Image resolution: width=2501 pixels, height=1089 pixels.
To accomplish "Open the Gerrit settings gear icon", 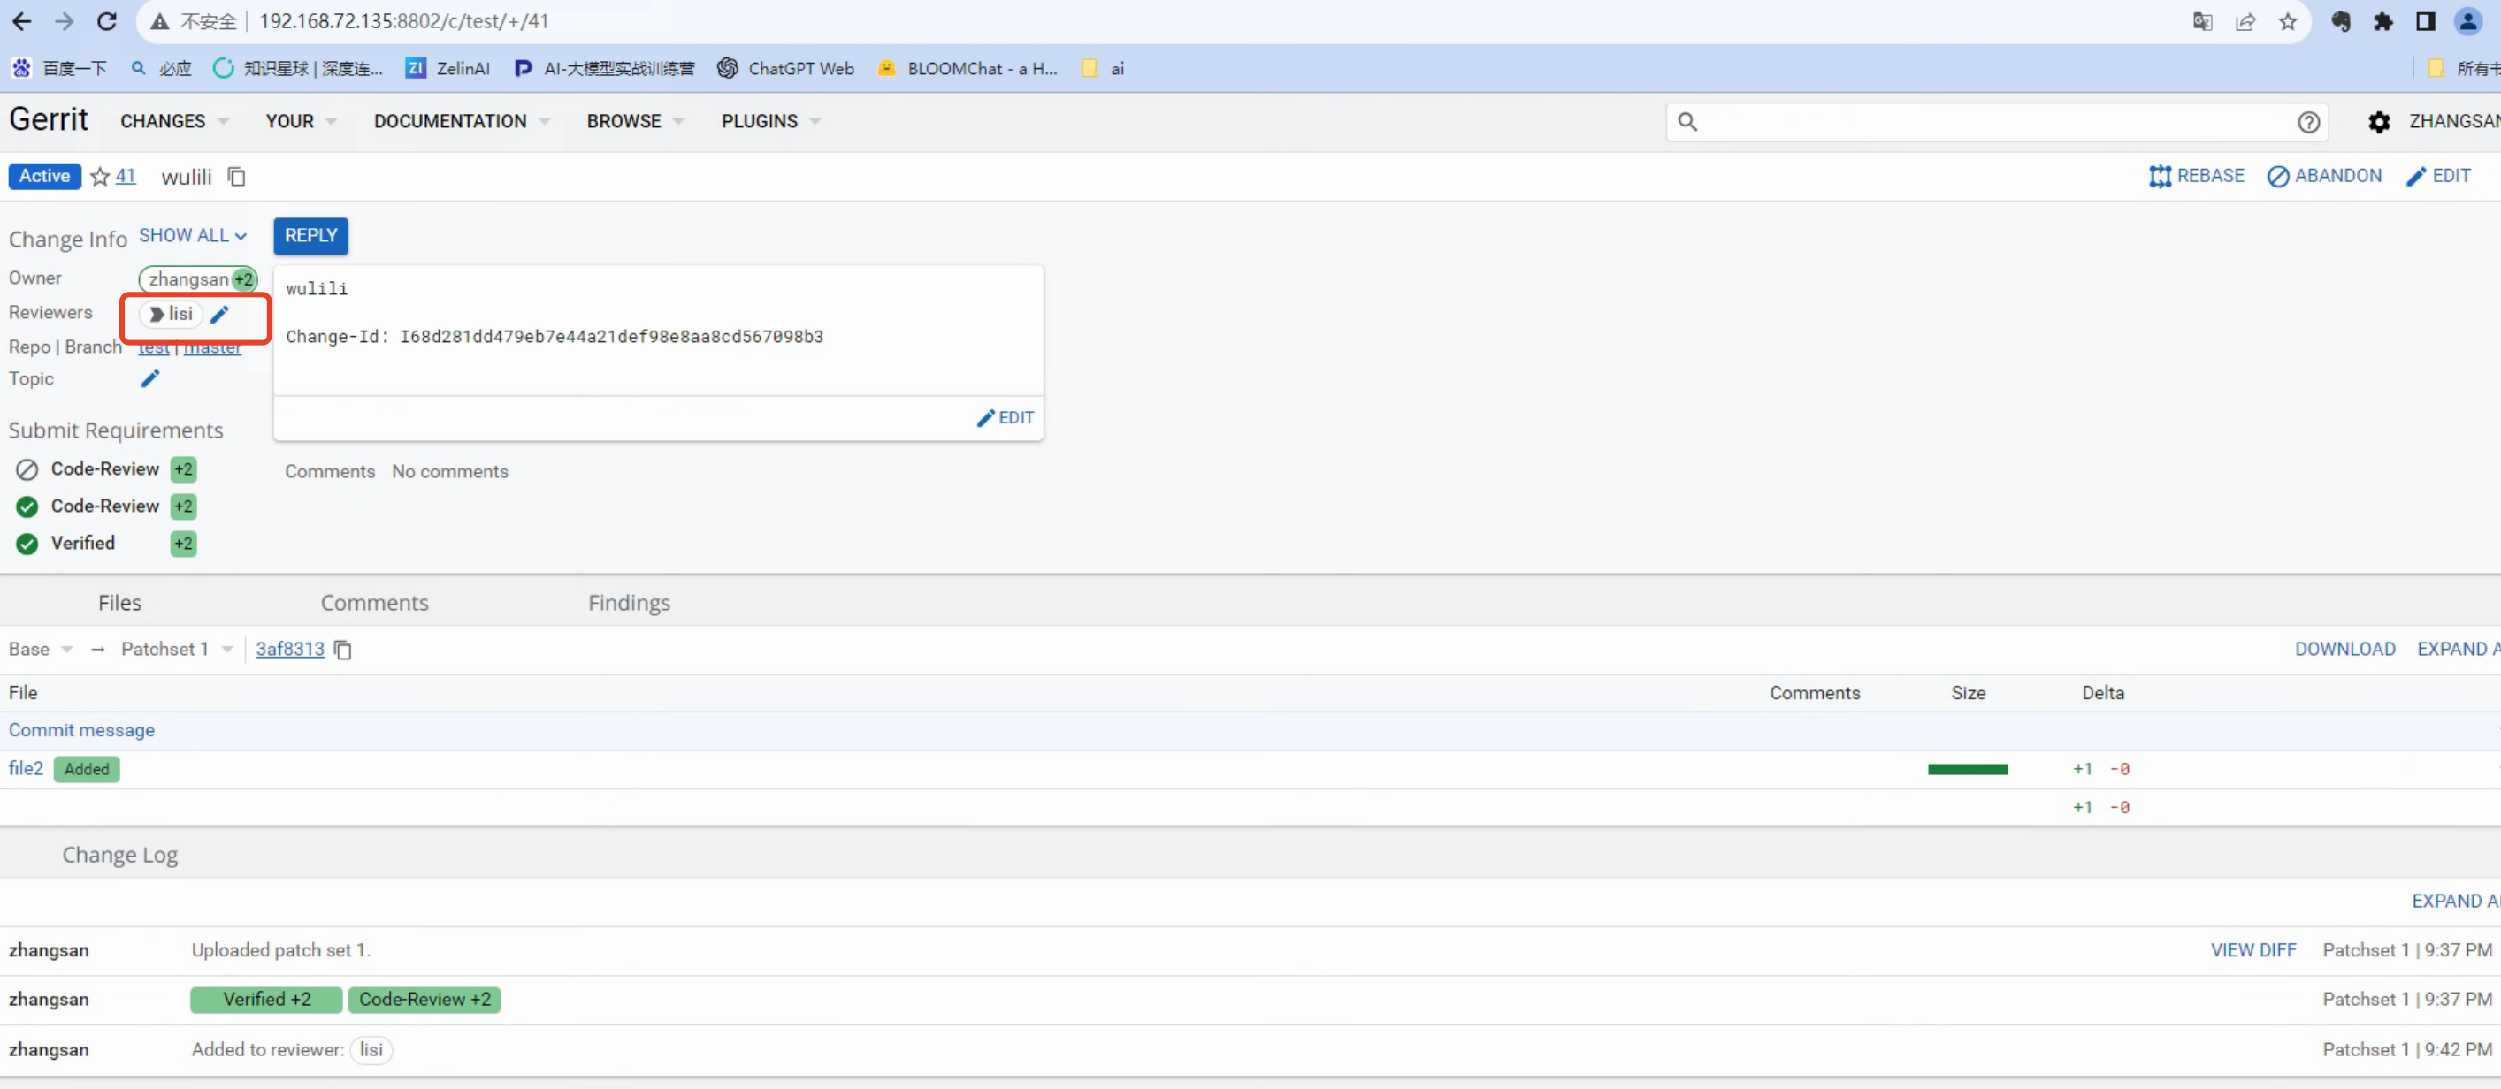I will [2378, 121].
